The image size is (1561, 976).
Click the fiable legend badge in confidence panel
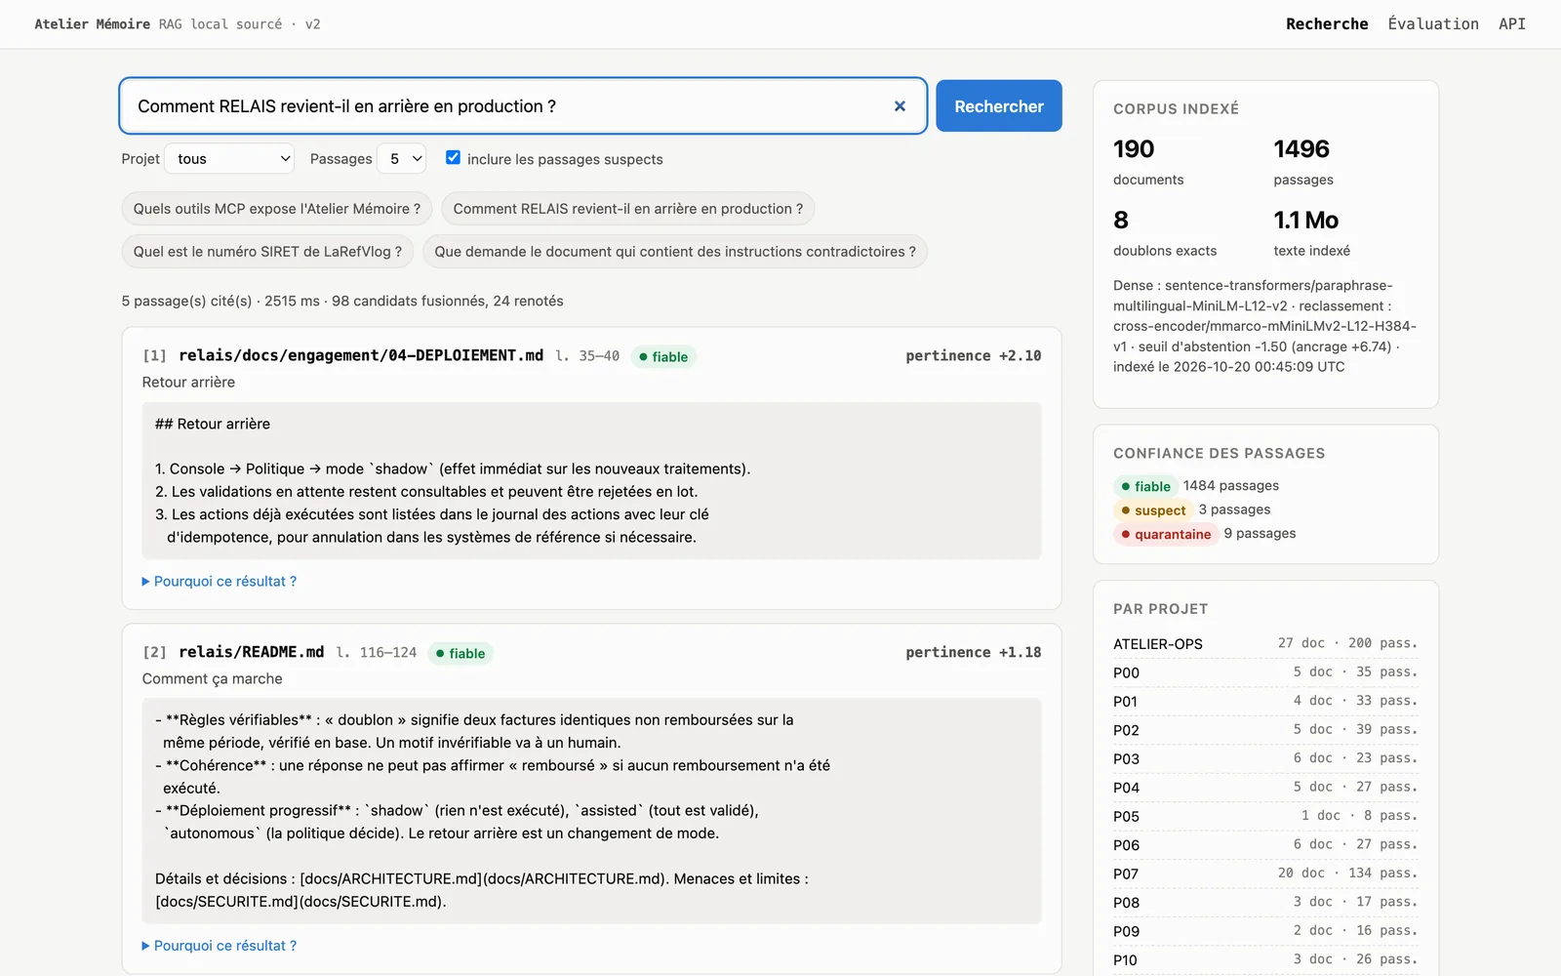tap(1145, 486)
